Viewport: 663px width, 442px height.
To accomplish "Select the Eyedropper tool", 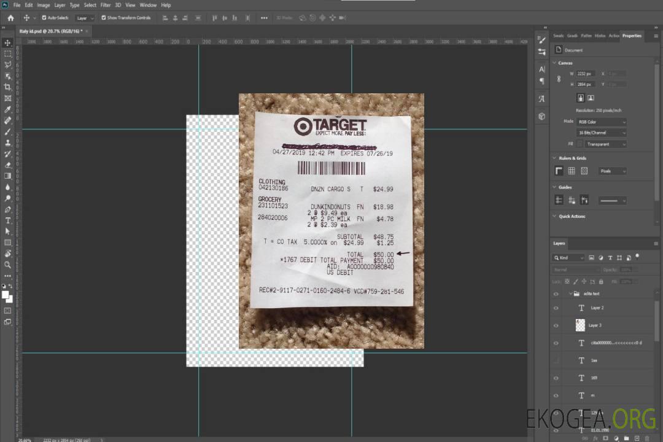I will (7, 109).
